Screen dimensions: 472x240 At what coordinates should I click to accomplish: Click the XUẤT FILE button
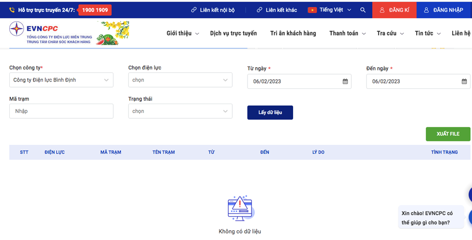448,134
